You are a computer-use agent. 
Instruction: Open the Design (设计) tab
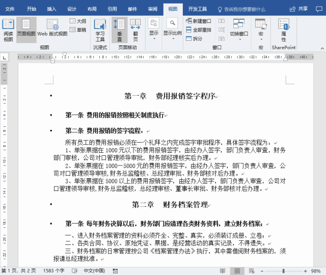(72, 9)
